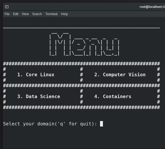Open the Edit menu
Image resolution: width=165 pixels, height=149 pixels.
point(16,14)
